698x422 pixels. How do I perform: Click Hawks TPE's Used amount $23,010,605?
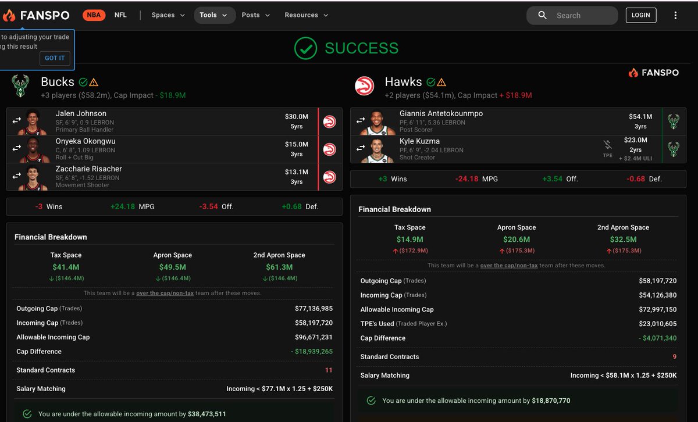(x=658, y=324)
